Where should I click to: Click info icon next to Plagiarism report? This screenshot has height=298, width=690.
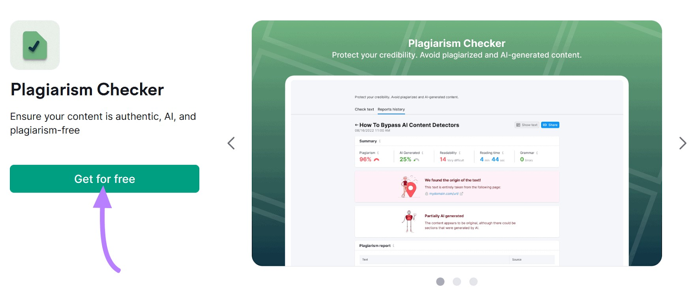[x=394, y=246]
